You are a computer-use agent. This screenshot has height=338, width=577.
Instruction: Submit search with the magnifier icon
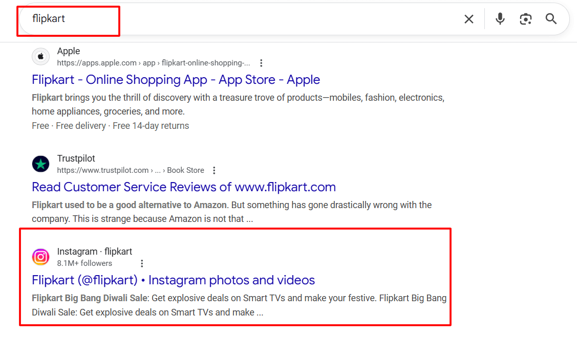551,19
